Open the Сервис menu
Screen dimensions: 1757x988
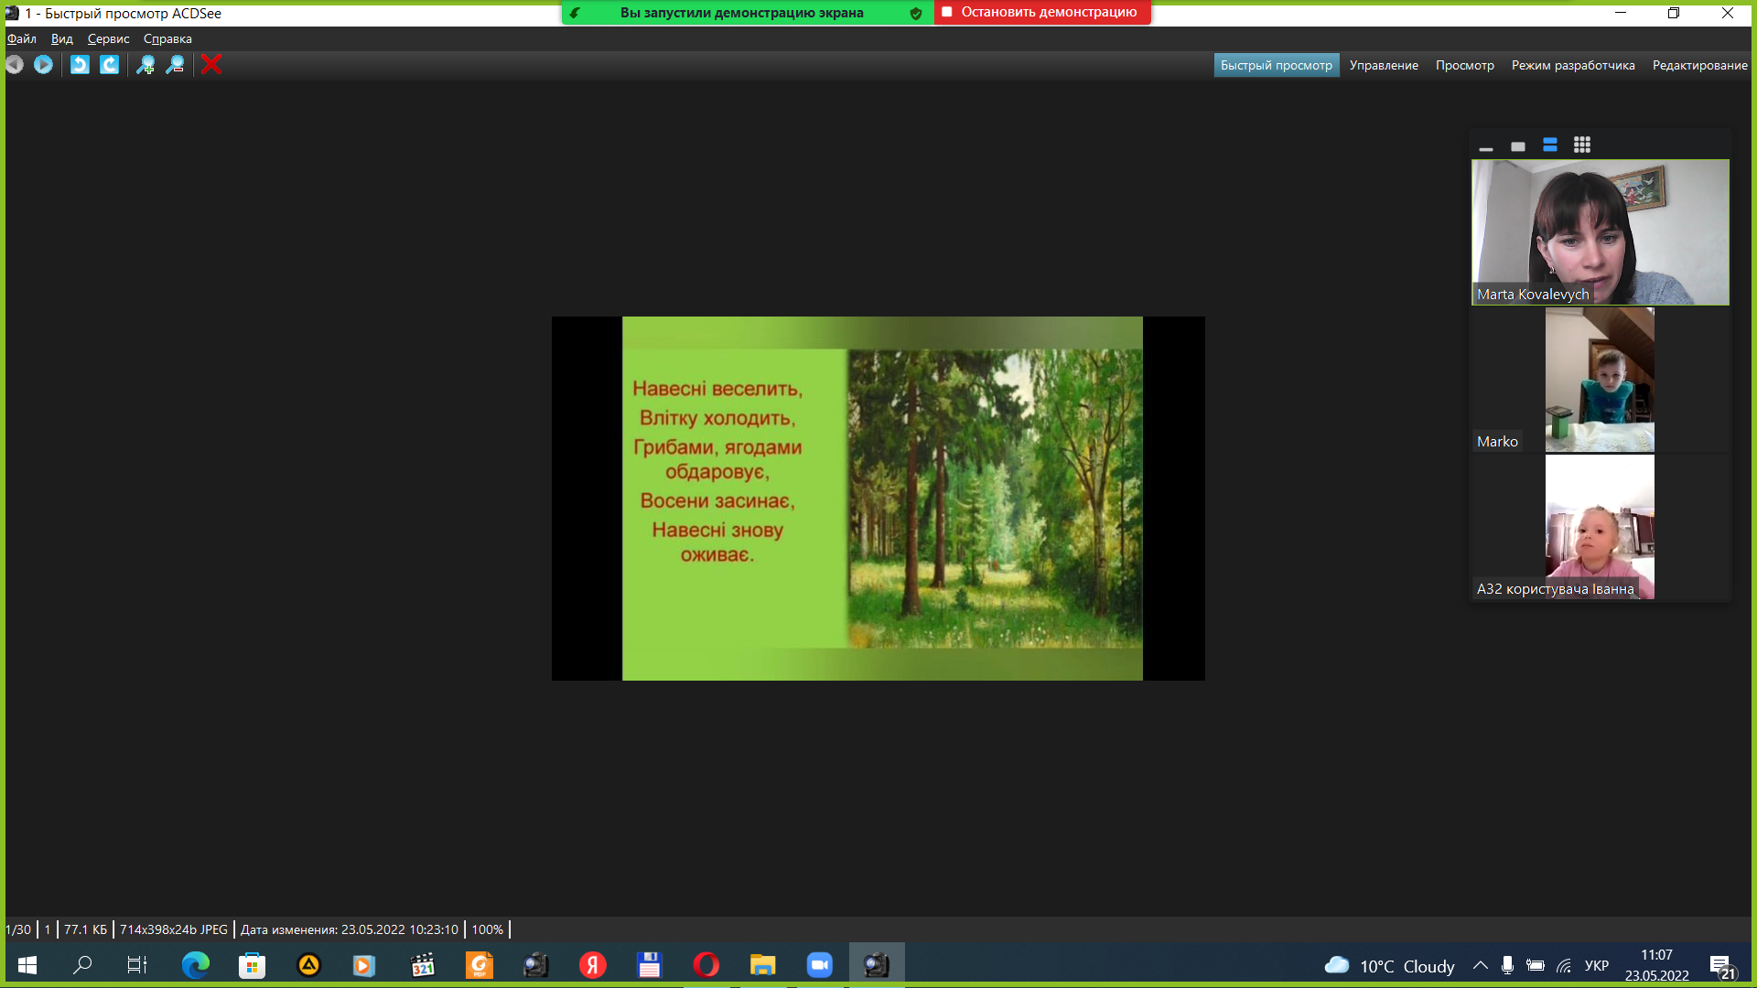(x=108, y=38)
